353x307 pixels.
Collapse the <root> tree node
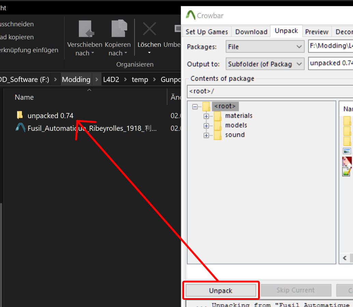point(195,107)
